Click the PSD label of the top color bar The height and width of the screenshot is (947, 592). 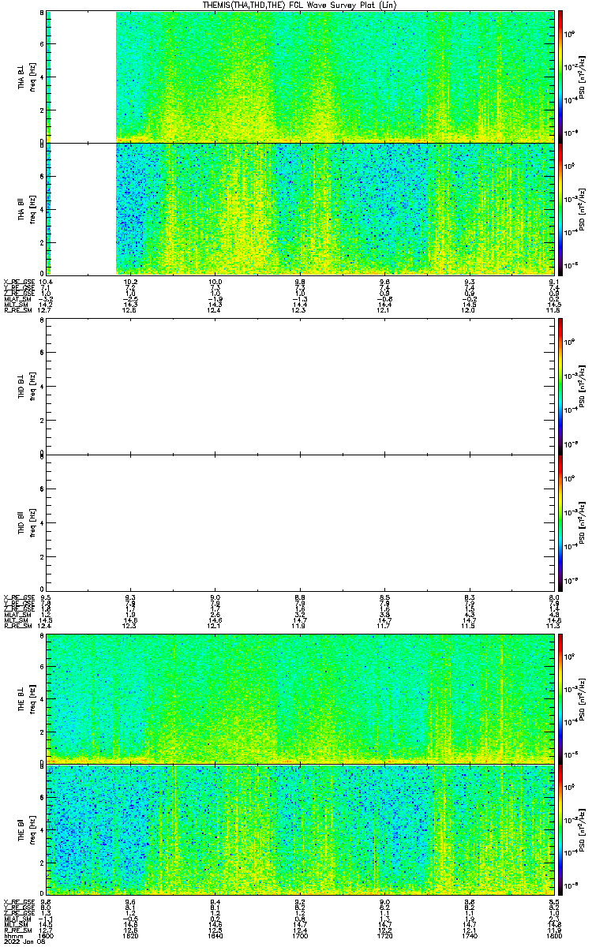click(x=582, y=77)
